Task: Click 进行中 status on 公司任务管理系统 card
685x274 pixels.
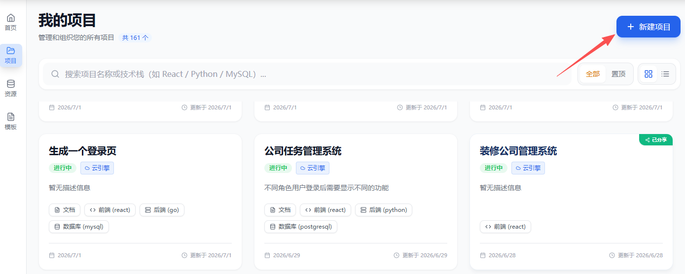Action: point(278,168)
